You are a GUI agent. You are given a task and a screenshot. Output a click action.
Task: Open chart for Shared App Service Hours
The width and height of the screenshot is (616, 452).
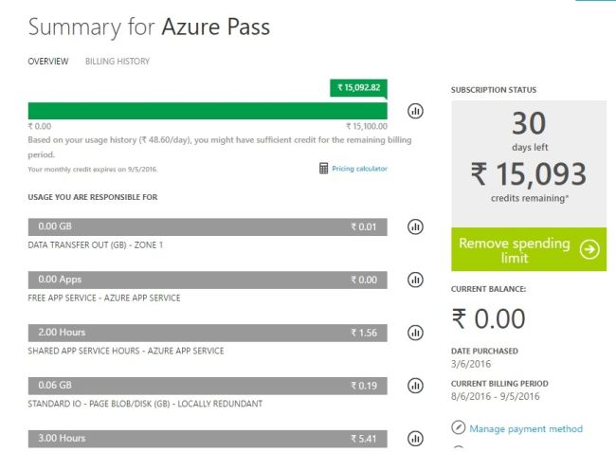click(415, 333)
